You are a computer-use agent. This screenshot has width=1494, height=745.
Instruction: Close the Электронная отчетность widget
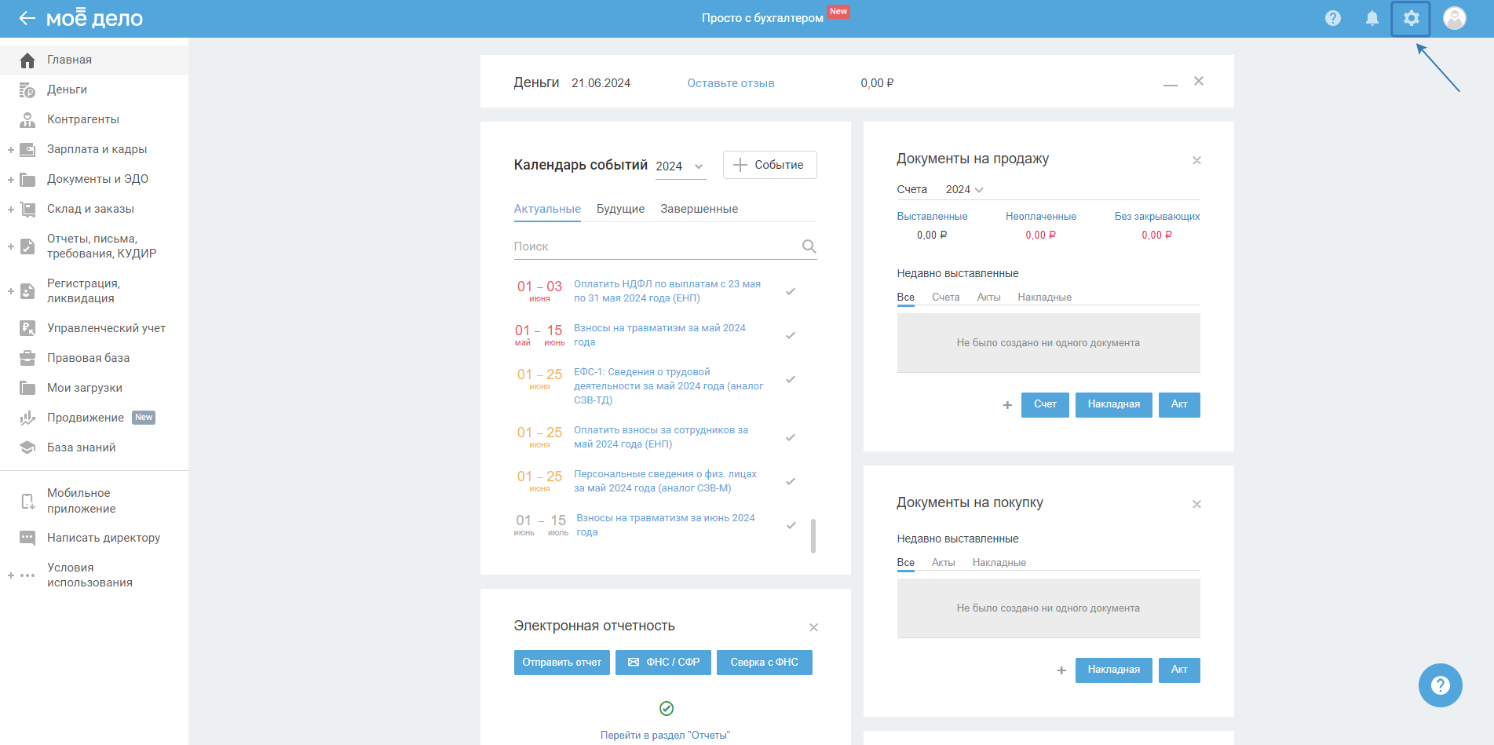[813, 627]
